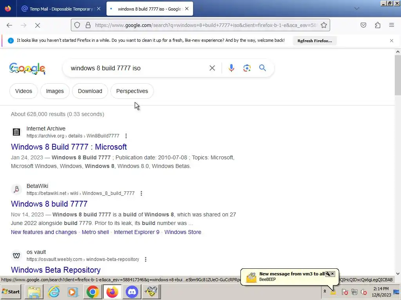
Task: Open the Internet Explorer 9 sitelink
Action: 137,232
